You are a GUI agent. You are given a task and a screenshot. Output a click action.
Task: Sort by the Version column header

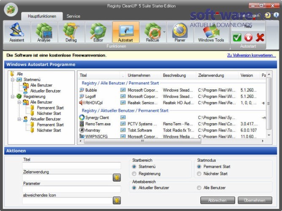click(249, 76)
